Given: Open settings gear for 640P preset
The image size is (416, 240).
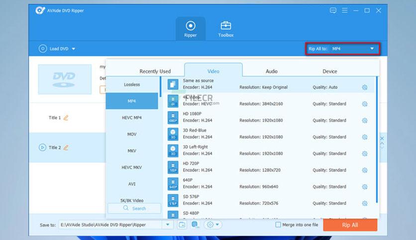Looking at the screenshot, I should click(365, 187).
